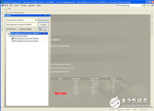Click the System status bar button
This screenshot has height=111, width=154.
click(112, 109)
